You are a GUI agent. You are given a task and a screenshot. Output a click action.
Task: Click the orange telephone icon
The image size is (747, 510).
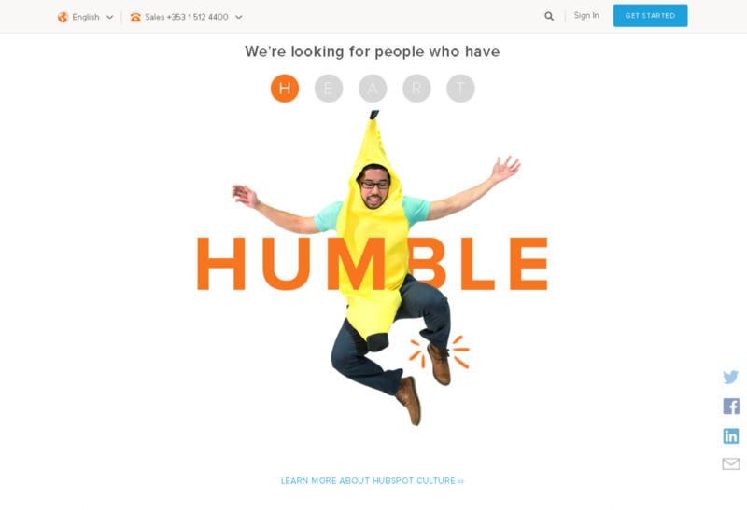(135, 17)
